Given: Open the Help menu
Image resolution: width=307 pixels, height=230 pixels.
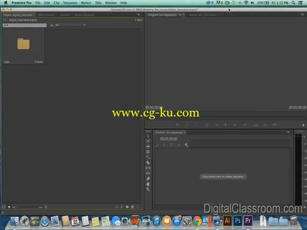Looking at the screenshot, I should pyautogui.click(x=124, y=3).
